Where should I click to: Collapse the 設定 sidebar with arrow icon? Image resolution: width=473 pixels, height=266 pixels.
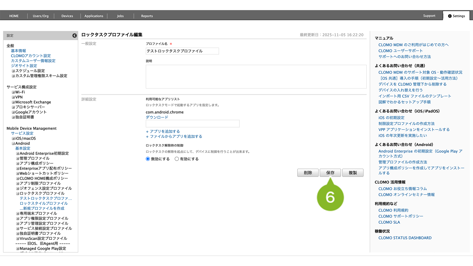pos(74,36)
